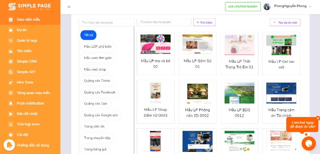The width and height of the screenshot is (320, 154).
Task: Open Mẫu LP Gốm Sứ 01 thumbnail
Action: (197, 44)
